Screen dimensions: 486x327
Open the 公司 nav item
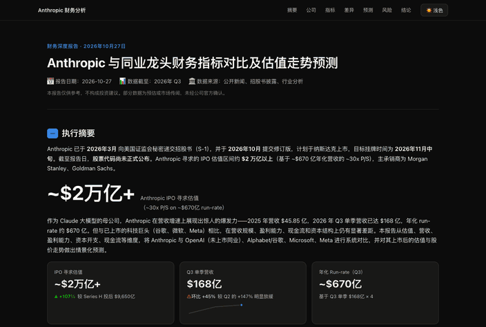tap(311, 10)
